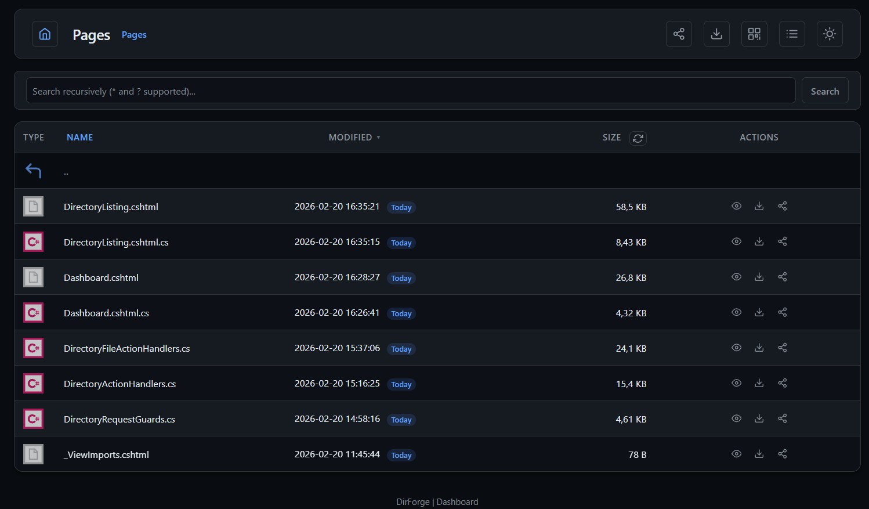Click the share folder icon in header
The image size is (869, 509).
tap(679, 34)
